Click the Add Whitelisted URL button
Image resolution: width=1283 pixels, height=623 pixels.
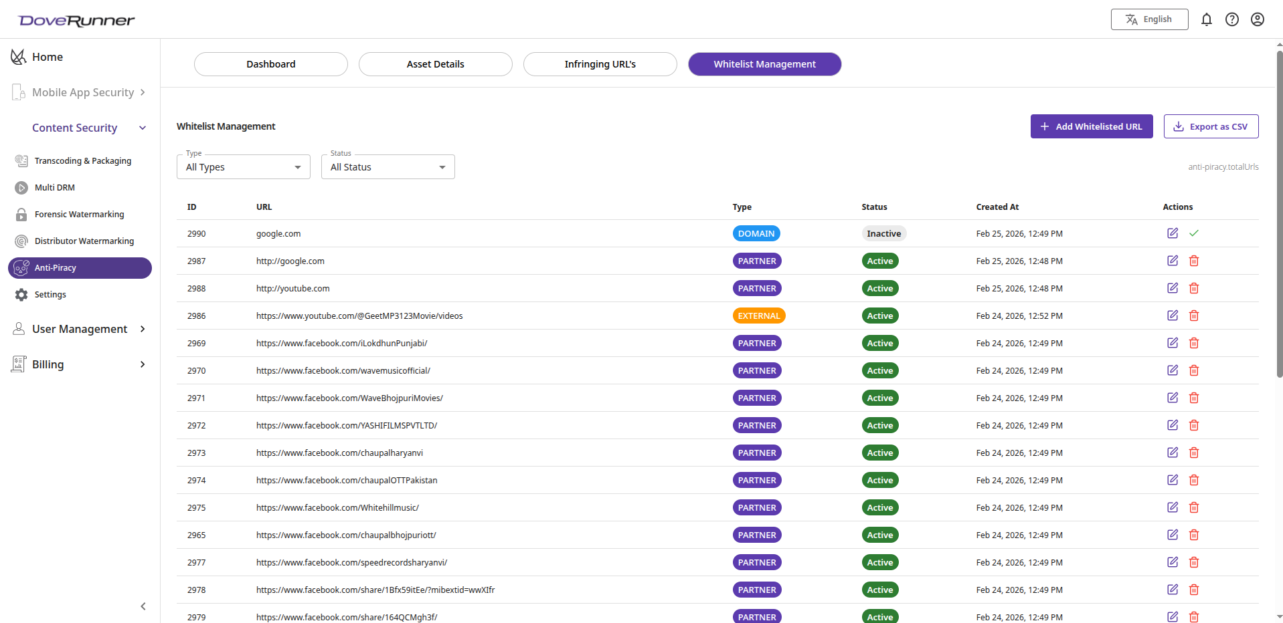[1092, 126]
